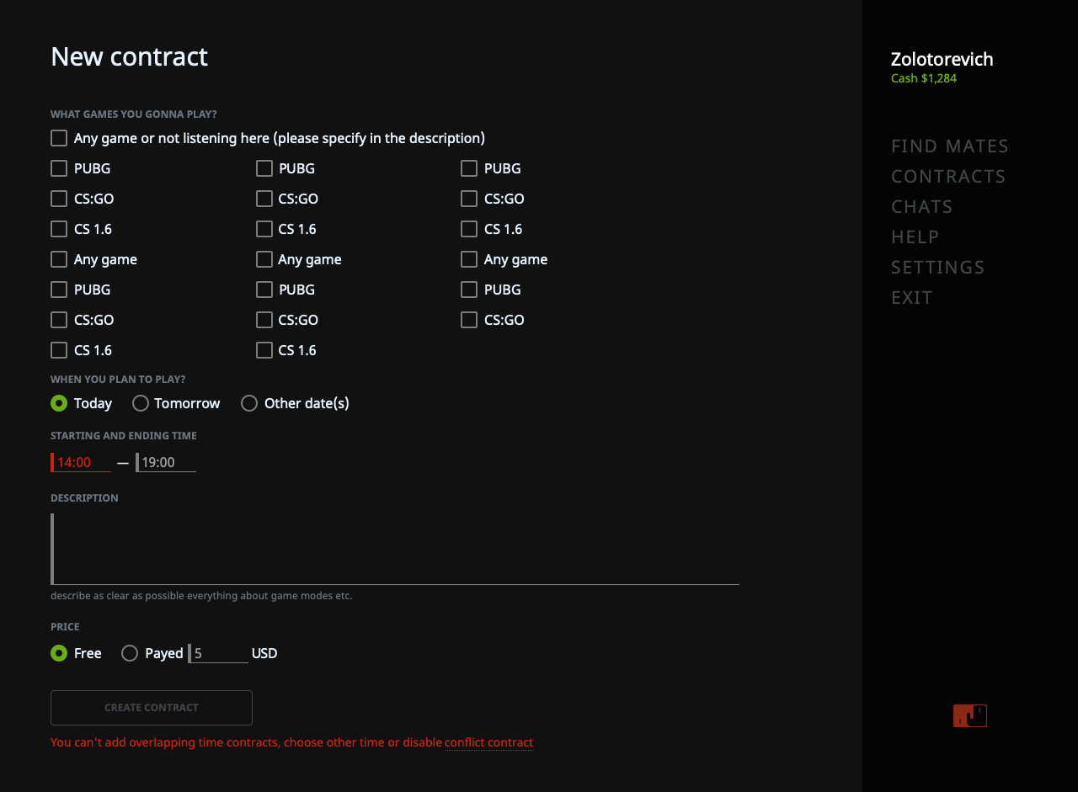Click the red logo icon in sidebar
This screenshot has width=1078, height=792.
[x=970, y=715]
